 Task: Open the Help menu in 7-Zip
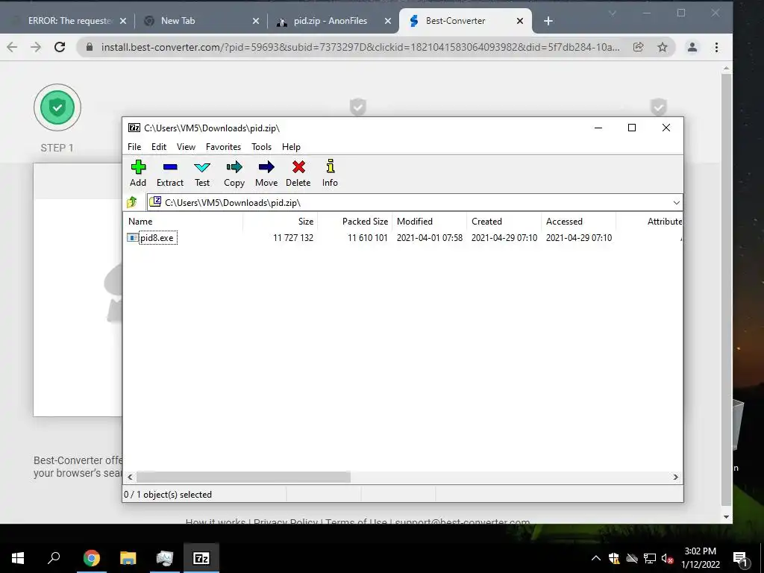291,147
